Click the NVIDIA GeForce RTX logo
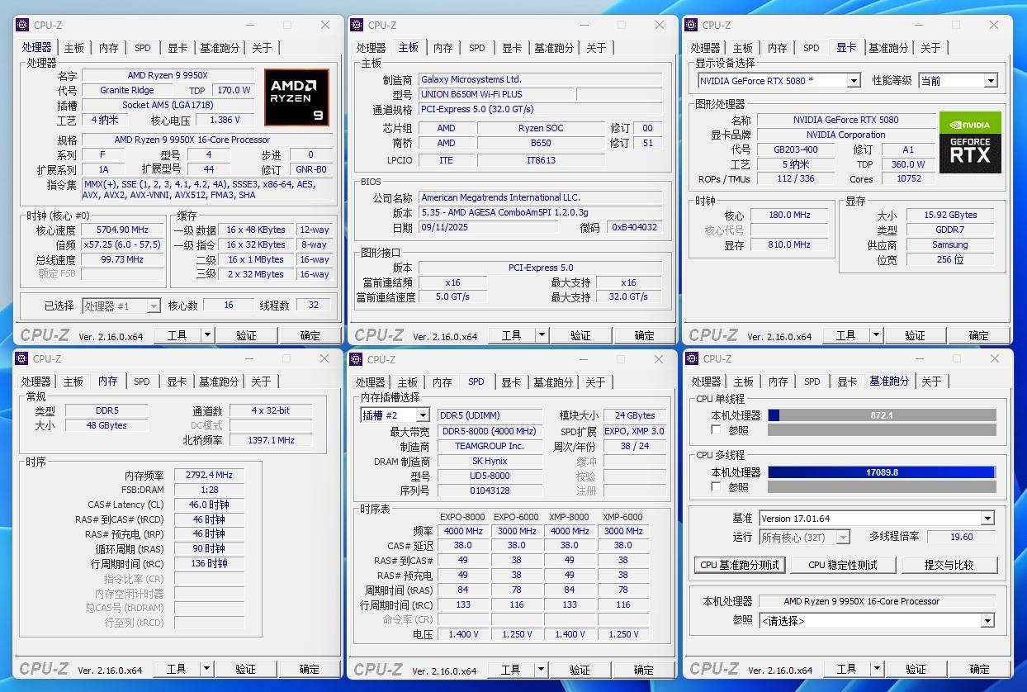1027x692 pixels. click(970, 142)
